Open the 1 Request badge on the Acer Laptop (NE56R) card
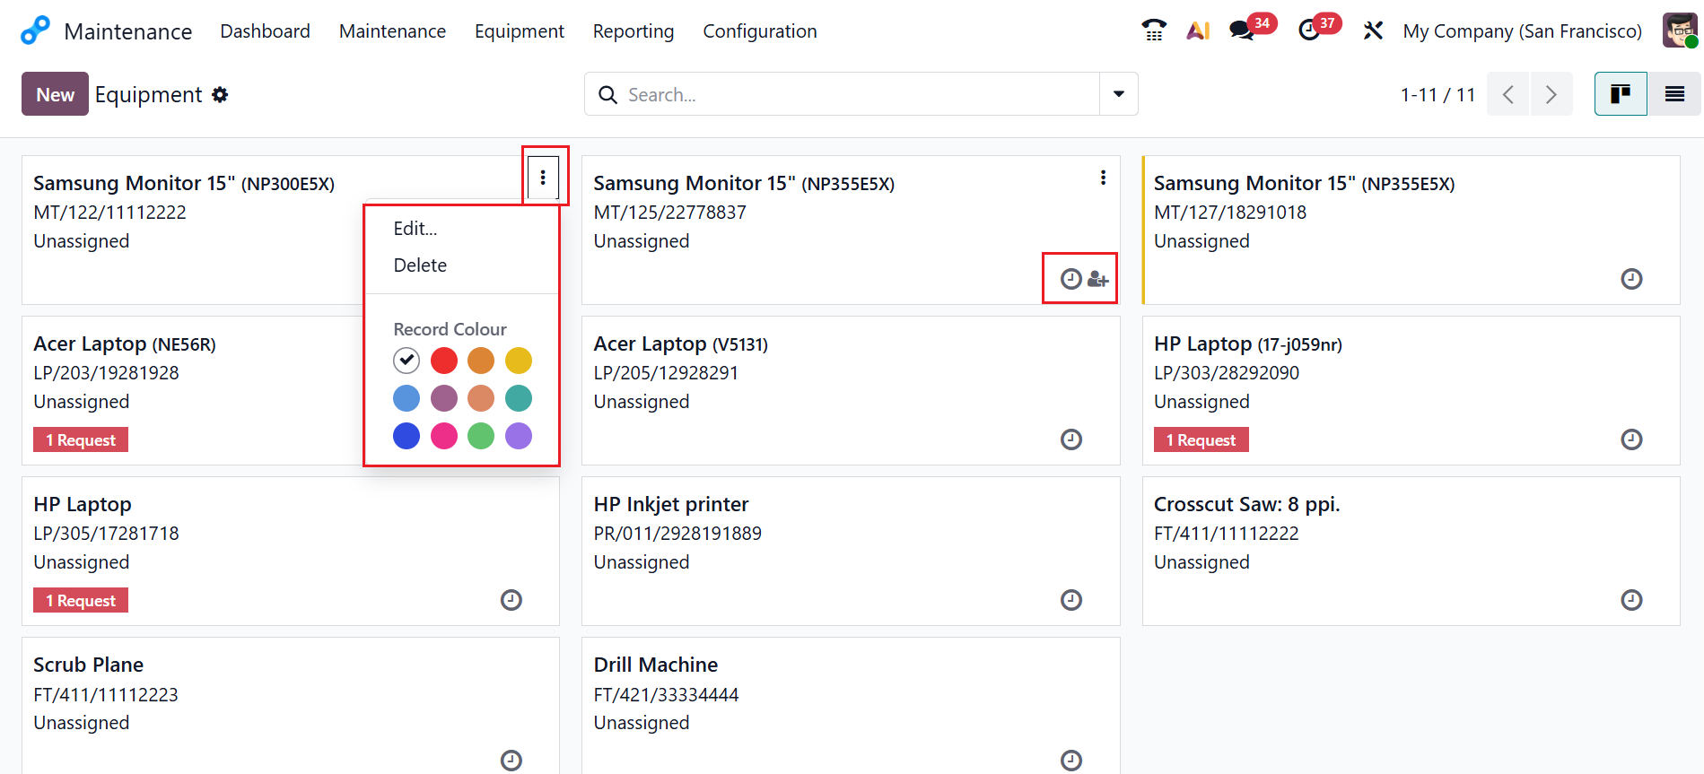Image resolution: width=1704 pixels, height=774 pixels. click(81, 440)
